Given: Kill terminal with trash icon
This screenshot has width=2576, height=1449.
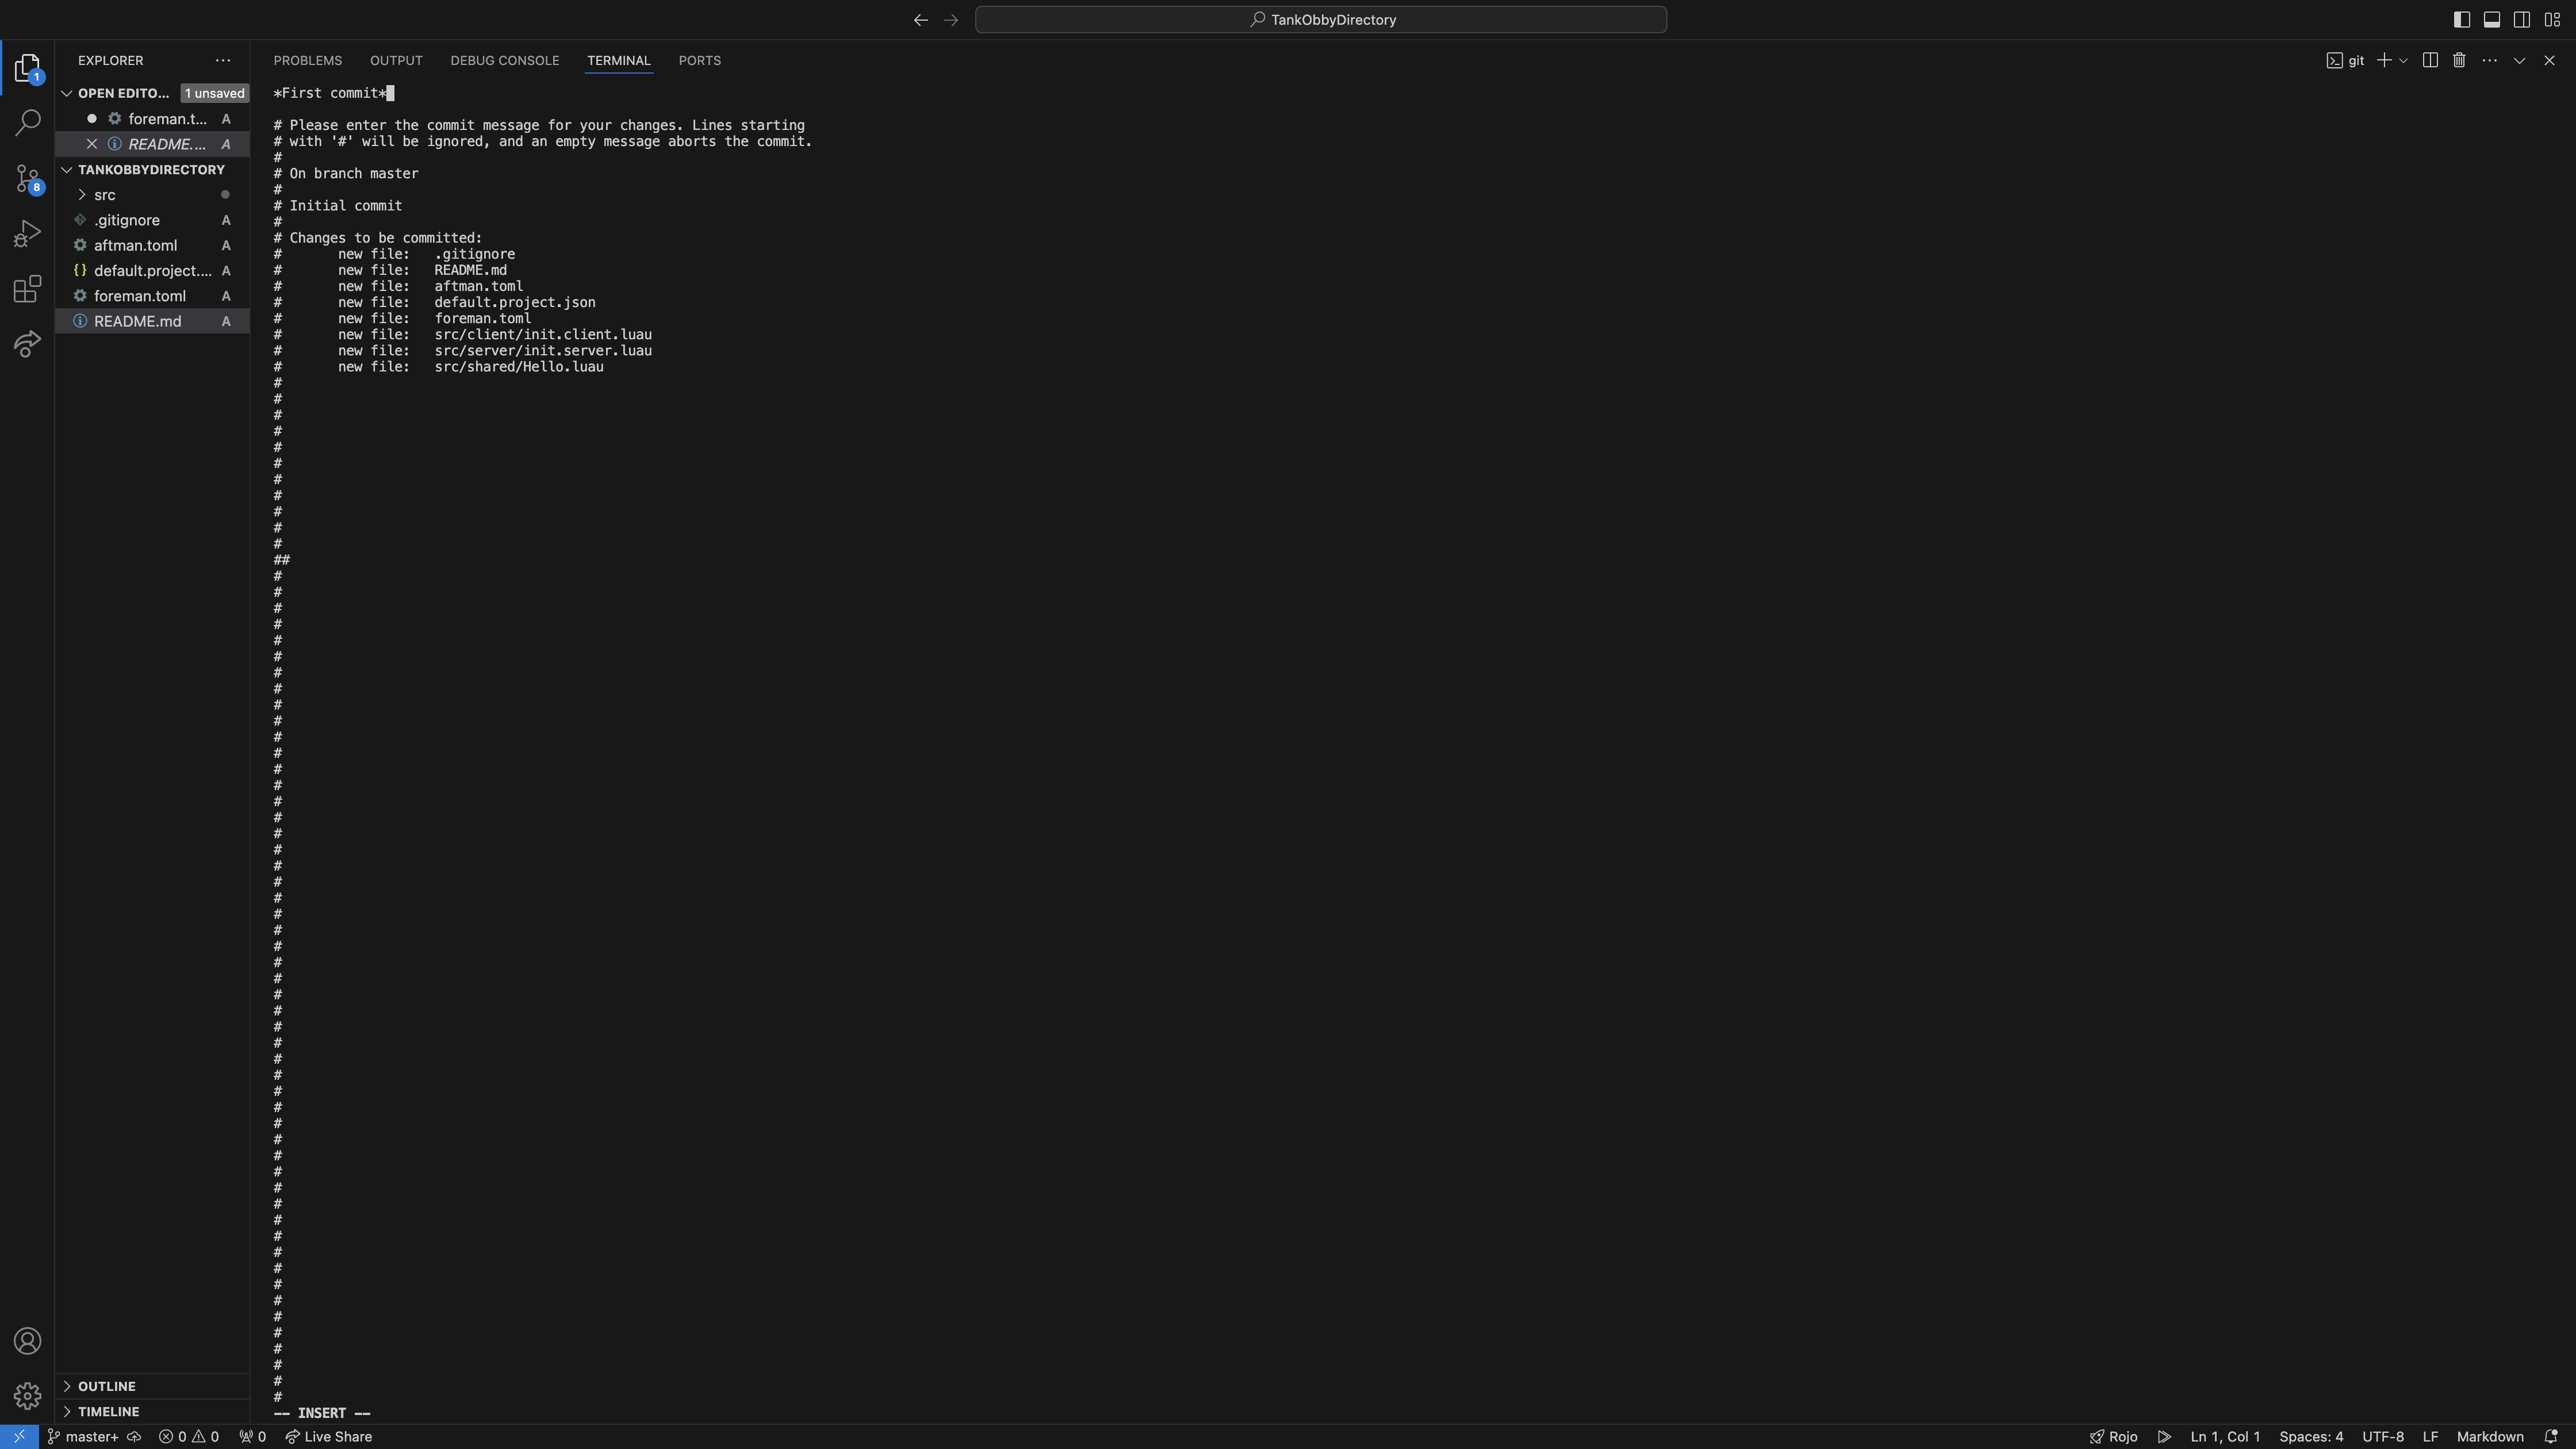Looking at the screenshot, I should point(2459,61).
